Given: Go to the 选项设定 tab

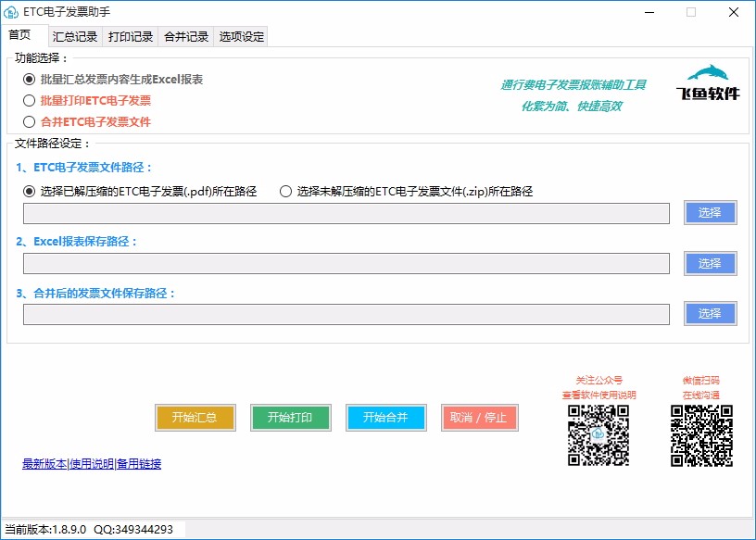Looking at the screenshot, I should 241,37.
